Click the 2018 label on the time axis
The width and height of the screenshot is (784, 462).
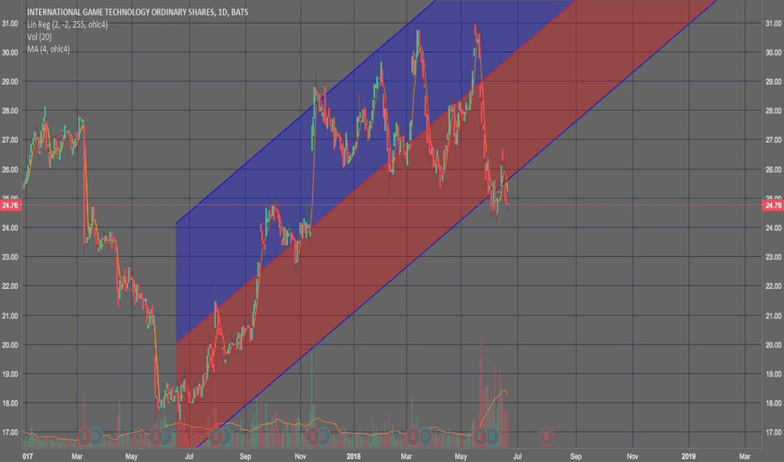353,456
